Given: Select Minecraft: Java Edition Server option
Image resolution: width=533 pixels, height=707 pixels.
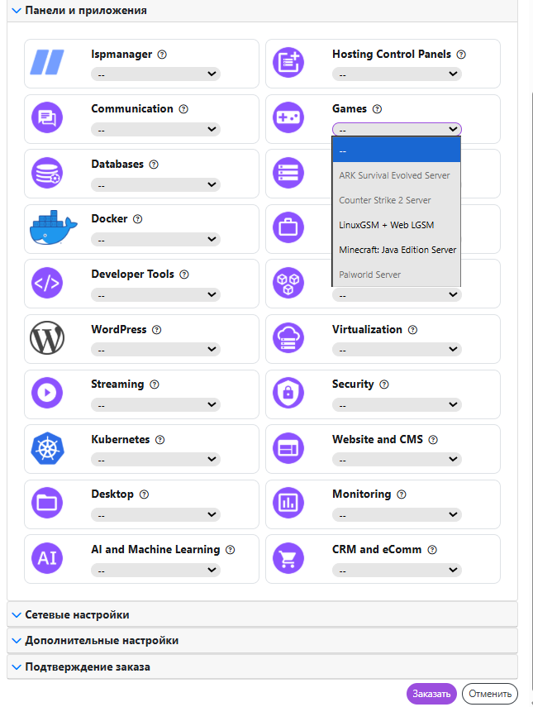Looking at the screenshot, I should [x=397, y=250].
